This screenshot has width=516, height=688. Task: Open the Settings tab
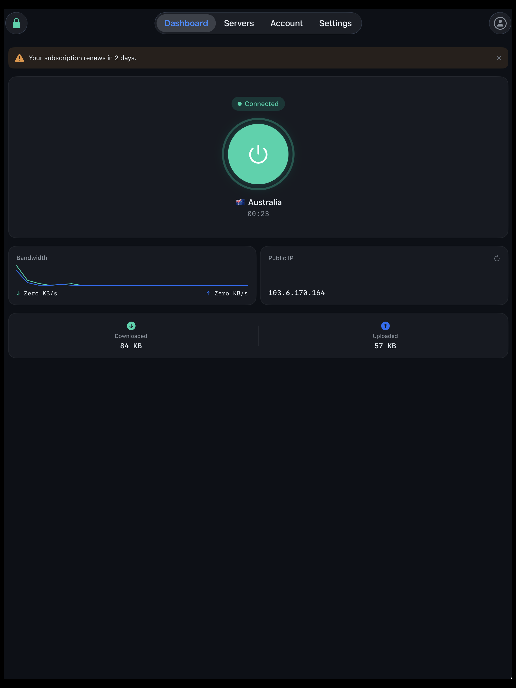pos(335,23)
